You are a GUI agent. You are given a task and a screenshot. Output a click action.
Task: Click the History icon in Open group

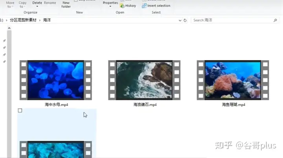(122, 6)
